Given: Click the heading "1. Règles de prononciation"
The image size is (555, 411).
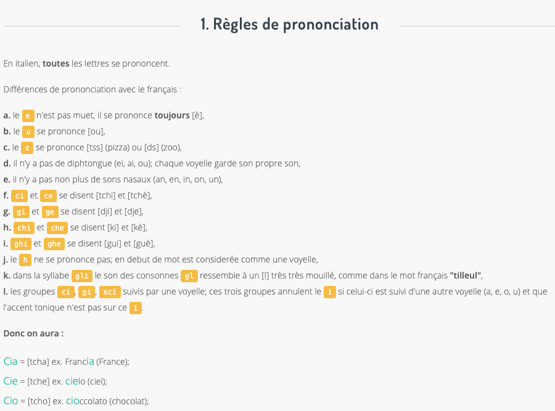Looking at the screenshot, I should click(x=289, y=25).
